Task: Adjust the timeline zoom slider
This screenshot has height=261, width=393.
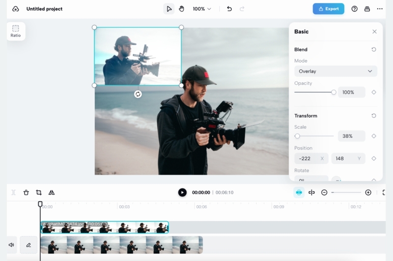Action: coord(346,192)
